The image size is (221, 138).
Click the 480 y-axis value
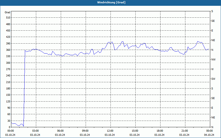coord(8,24)
